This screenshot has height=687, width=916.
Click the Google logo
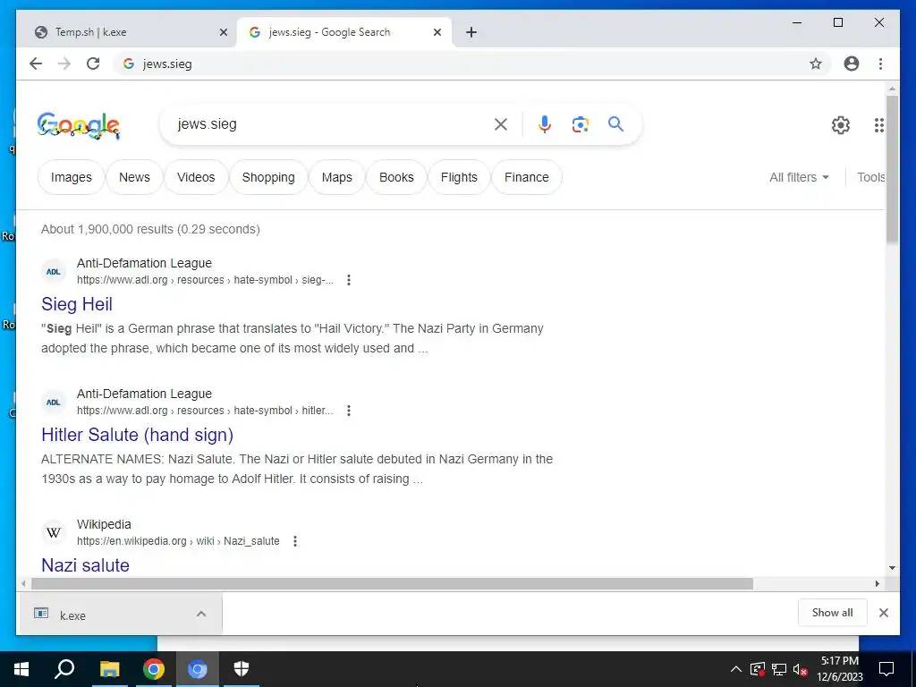click(x=79, y=125)
